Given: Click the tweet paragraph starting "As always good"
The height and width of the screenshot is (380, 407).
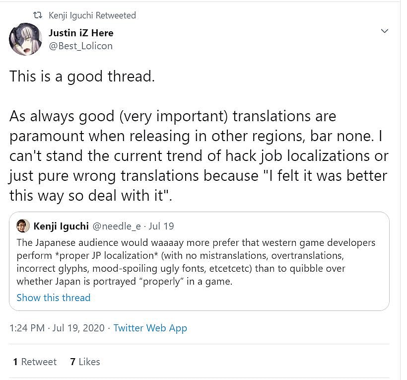Looking at the screenshot, I should (x=198, y=155).
